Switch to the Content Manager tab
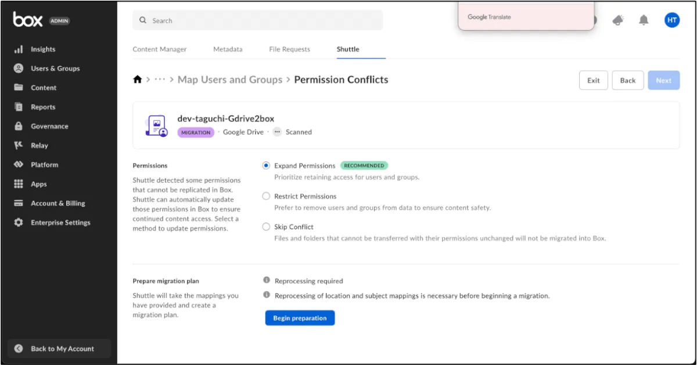 (x=160, y=49)
